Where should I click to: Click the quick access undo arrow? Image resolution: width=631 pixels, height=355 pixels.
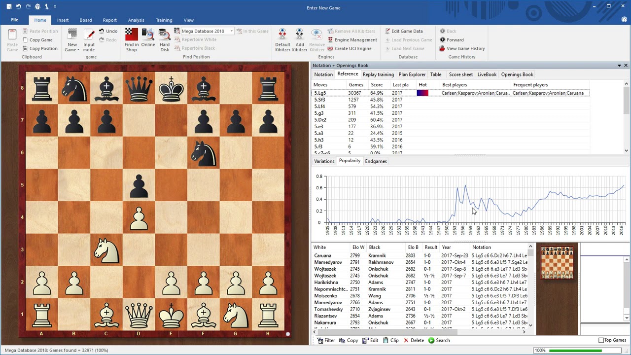[18, 7]
